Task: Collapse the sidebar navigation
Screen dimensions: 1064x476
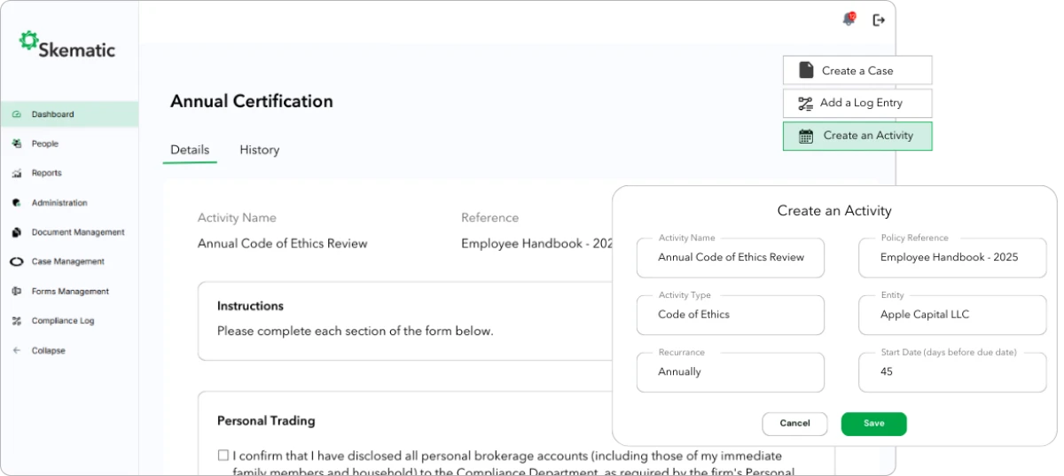Action: pos(48,351)
